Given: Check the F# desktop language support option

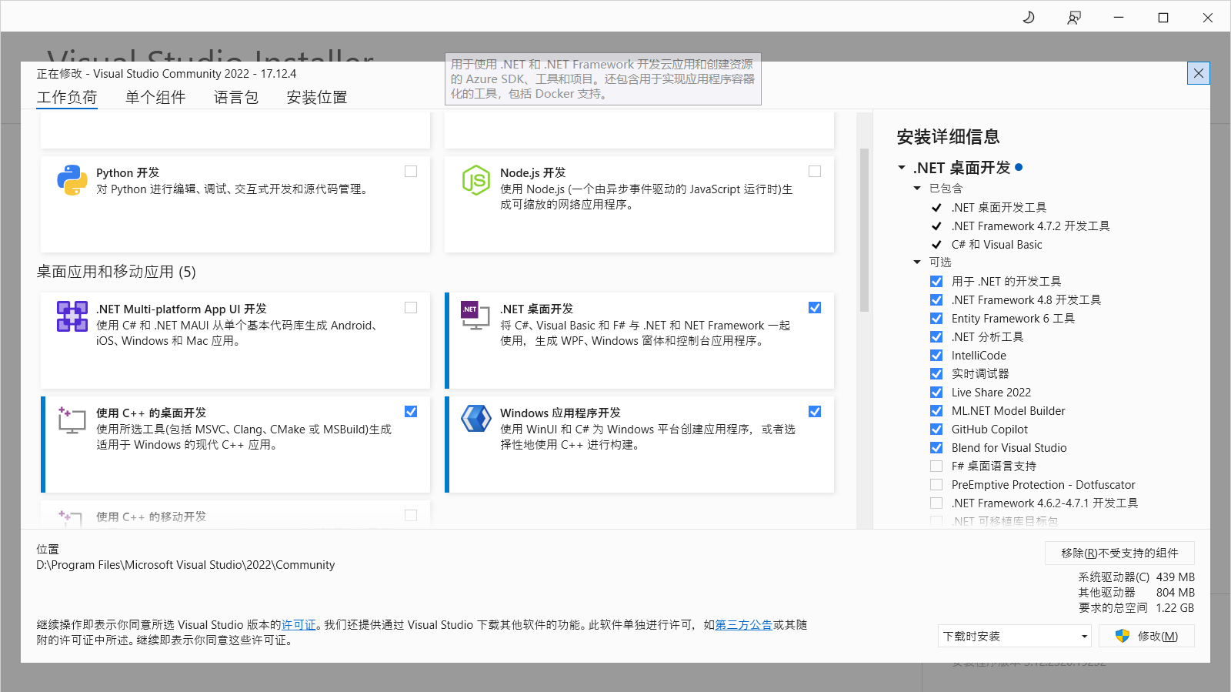Looking at the screenshot, I should point(936,466).
